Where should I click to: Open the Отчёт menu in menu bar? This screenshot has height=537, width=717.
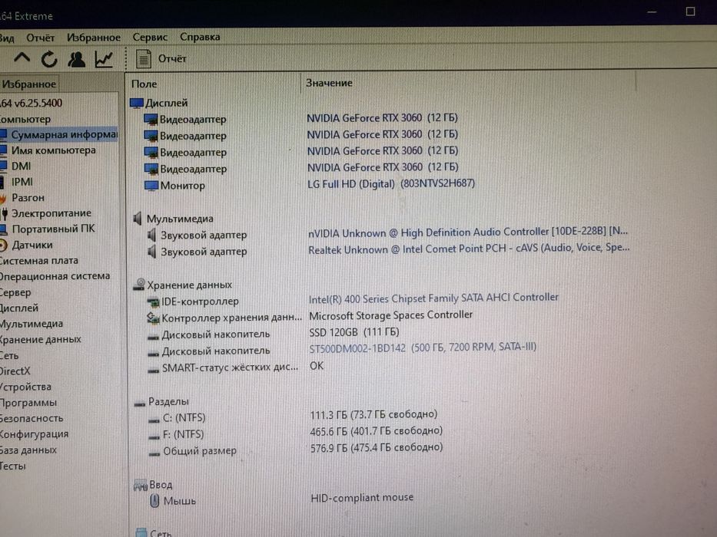point(40,38)
